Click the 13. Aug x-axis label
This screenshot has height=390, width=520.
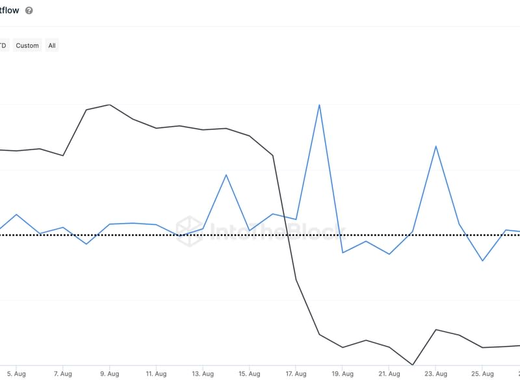[203, 374]
